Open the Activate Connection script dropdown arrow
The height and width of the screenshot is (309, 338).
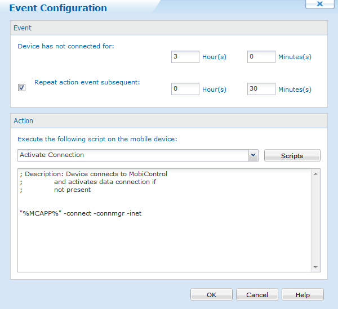253,155
